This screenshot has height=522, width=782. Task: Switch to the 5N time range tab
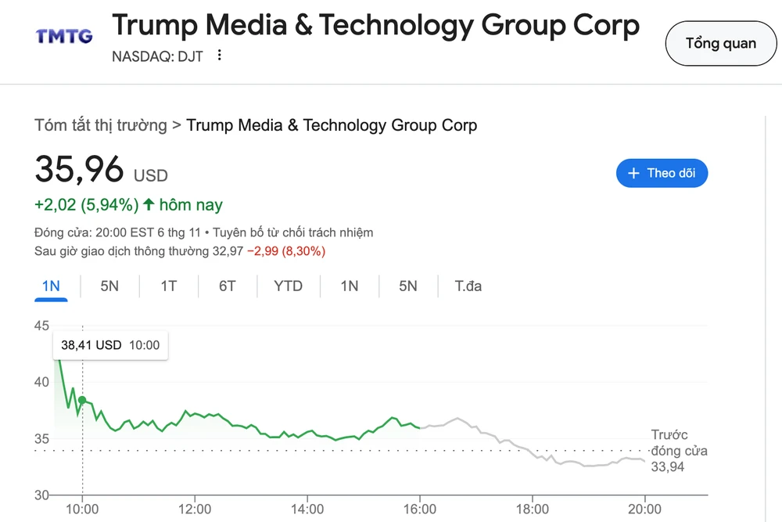point(109,286)
